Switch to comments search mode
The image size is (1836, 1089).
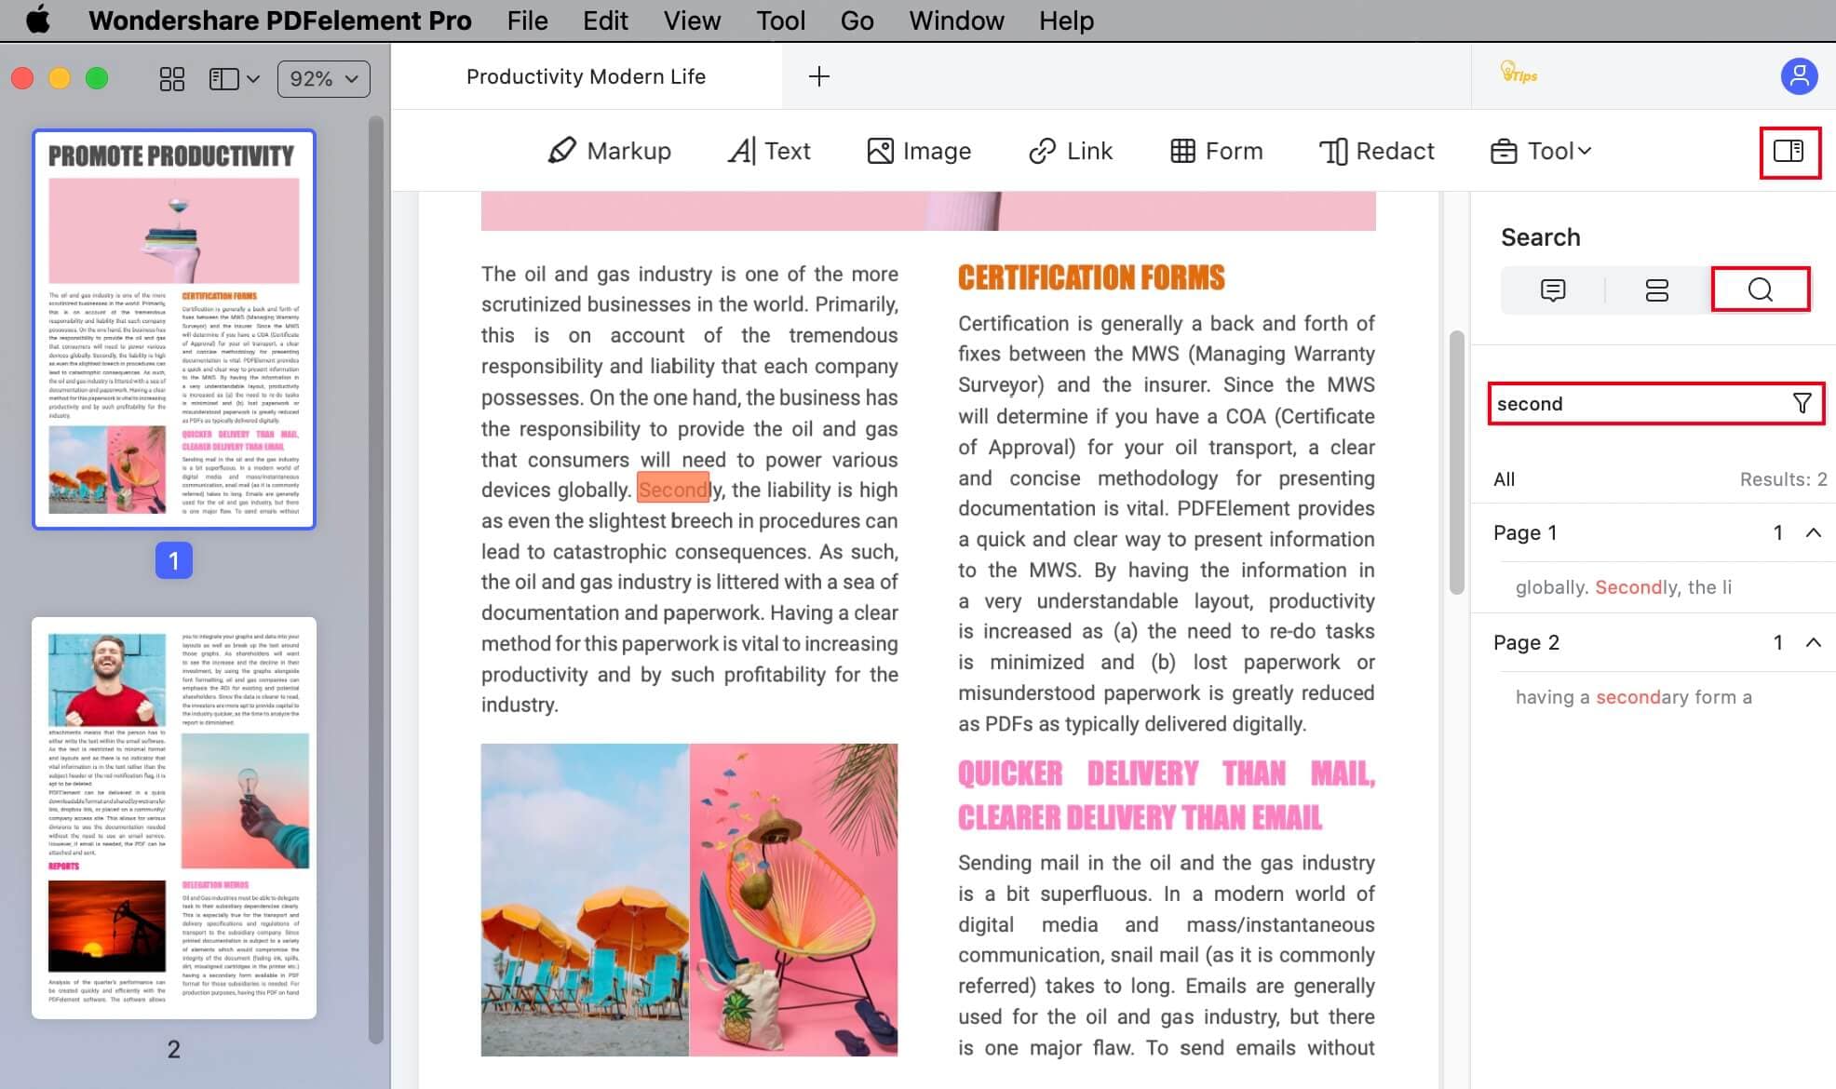1552,289
